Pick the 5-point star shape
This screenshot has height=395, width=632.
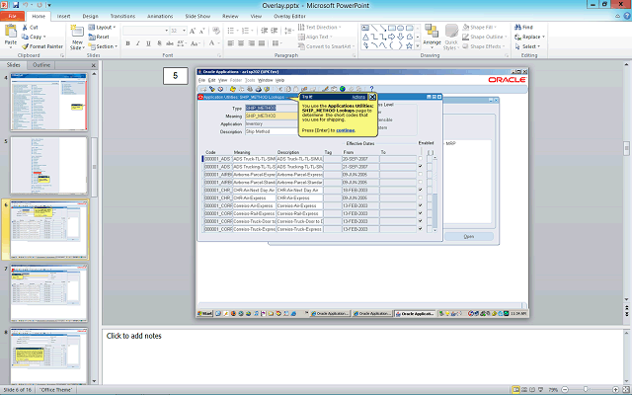pos(409,45)
